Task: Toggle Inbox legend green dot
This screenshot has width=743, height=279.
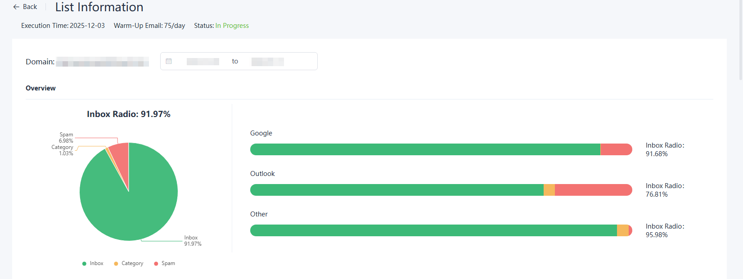Action: (x=84, y=264)
